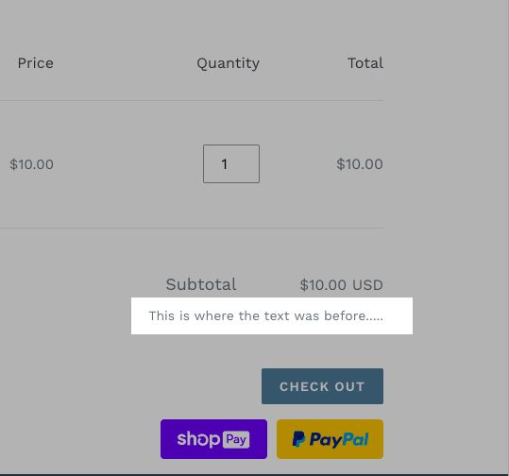Click the 'This is where the text was before' note
The image size is (509, 476).
[266, 315]
